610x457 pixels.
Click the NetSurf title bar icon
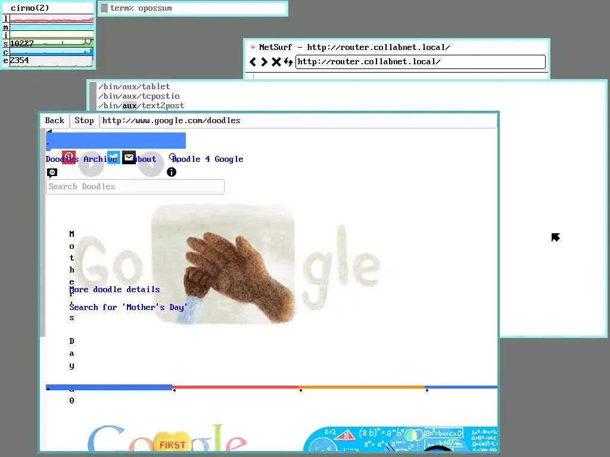(x=253, y=47)
